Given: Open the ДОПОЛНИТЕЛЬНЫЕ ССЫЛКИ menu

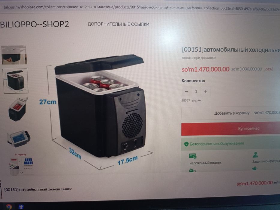Looking at the screenshot, I should (119, 24).
